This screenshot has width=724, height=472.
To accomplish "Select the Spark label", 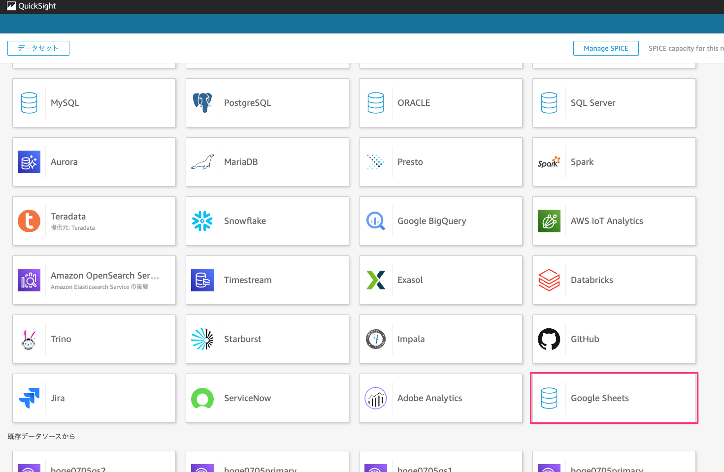I will [582, 162].
